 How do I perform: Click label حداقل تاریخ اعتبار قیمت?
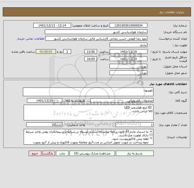pyautogui.click(x=176, y=59)
